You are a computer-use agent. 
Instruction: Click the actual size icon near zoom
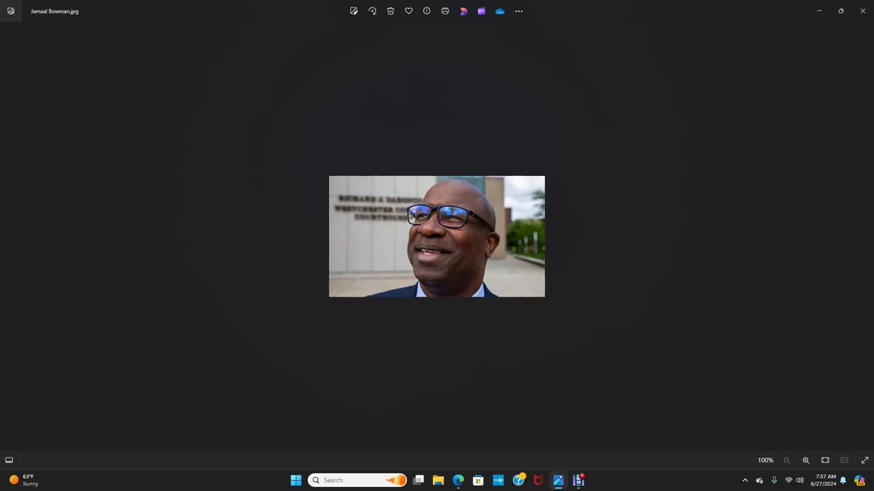(844, 460)
